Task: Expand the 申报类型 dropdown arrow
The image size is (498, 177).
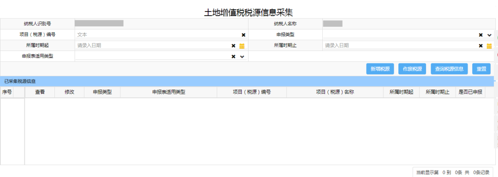Action: [x=489, y=35]
